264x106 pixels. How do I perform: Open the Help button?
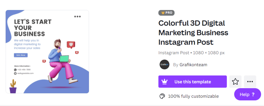[x=247, y=94]
